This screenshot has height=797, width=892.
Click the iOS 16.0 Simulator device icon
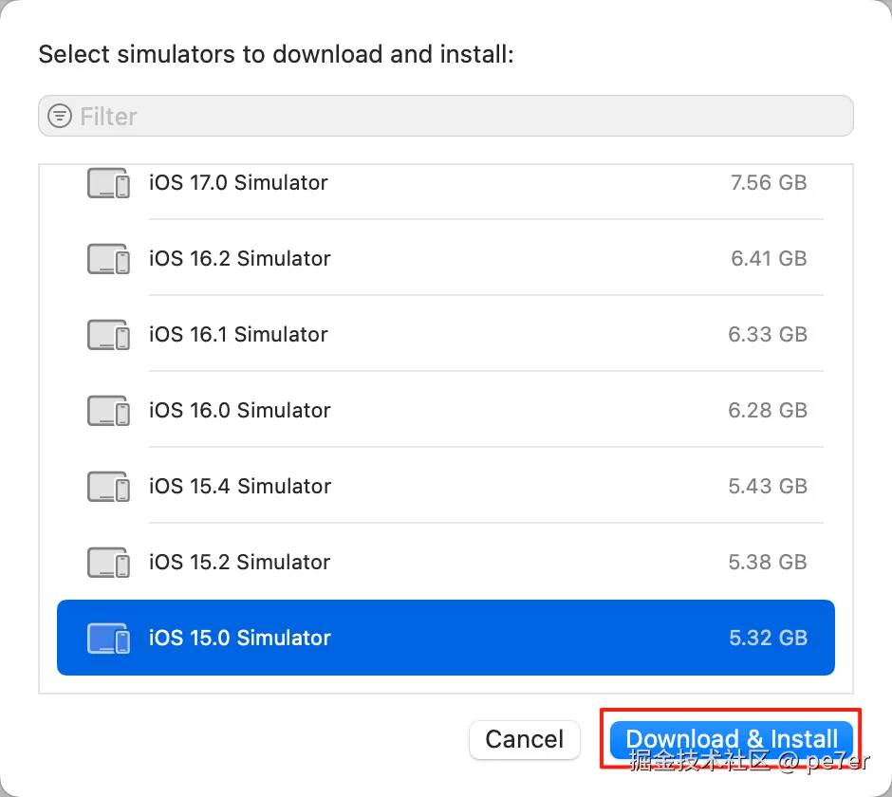(109, 411)
